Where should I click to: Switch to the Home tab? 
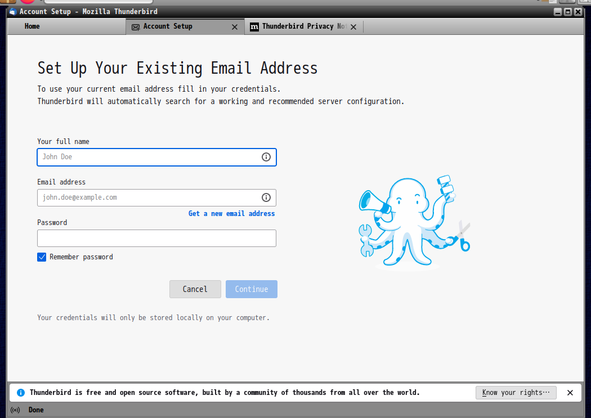[66, 26]
